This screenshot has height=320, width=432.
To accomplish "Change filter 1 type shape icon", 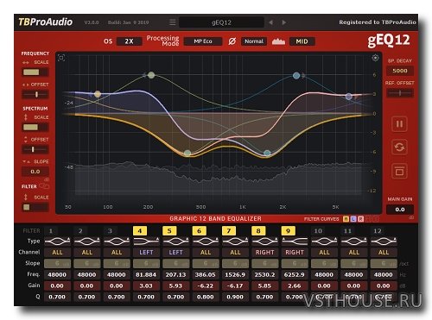I will pyautogui.click(x=57, y=241).
